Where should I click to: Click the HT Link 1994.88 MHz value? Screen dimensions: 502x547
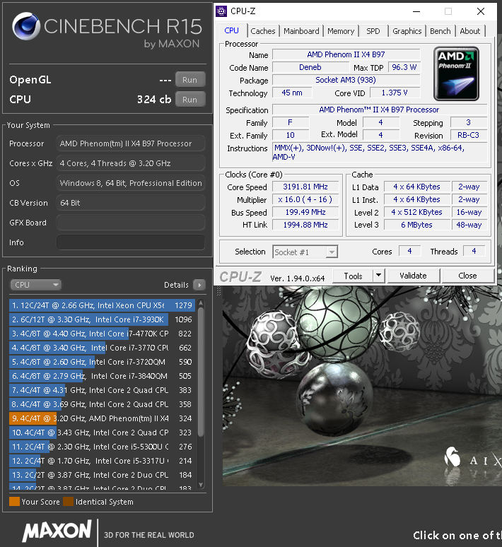coord(305,225)
